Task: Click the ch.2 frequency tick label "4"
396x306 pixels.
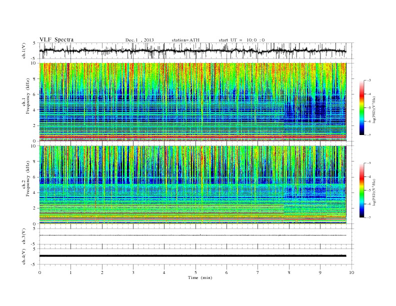Action: (x=34, y=192)
